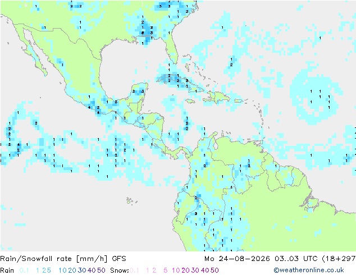Screen dimensions: 356x275
Task: Click the '(18+297' forecast run label
Action: click(x=339, y=259)
